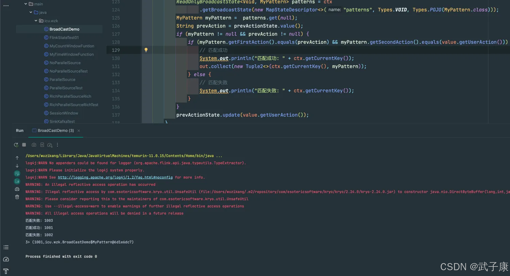Screen dimensions: 510x276
Task: Collapse the main folder chevron
Action: click(x=26, y=4)
